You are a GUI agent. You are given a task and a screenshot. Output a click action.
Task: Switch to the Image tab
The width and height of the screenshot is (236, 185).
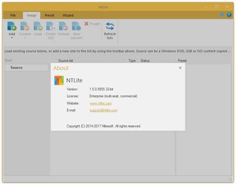tap(31, 15)
